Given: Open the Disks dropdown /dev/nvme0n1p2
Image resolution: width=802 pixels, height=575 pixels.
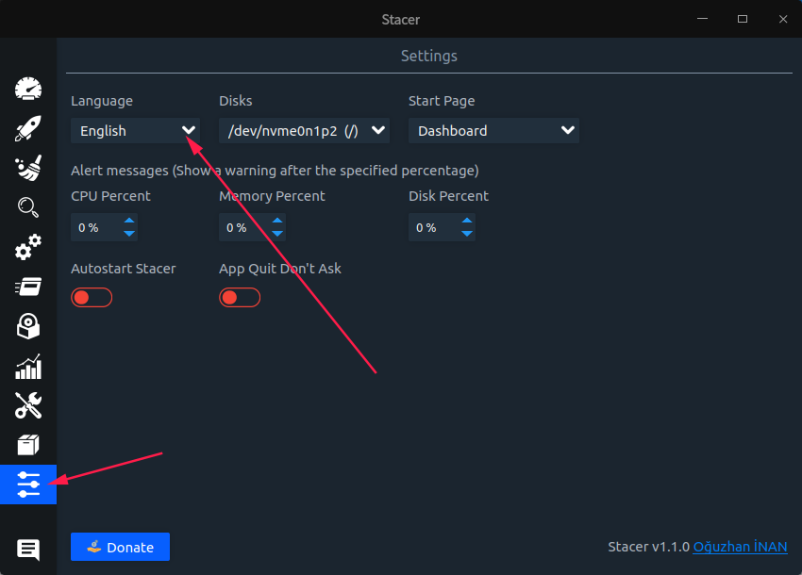Looking at the screenshot, I should (x=305, y=131).
